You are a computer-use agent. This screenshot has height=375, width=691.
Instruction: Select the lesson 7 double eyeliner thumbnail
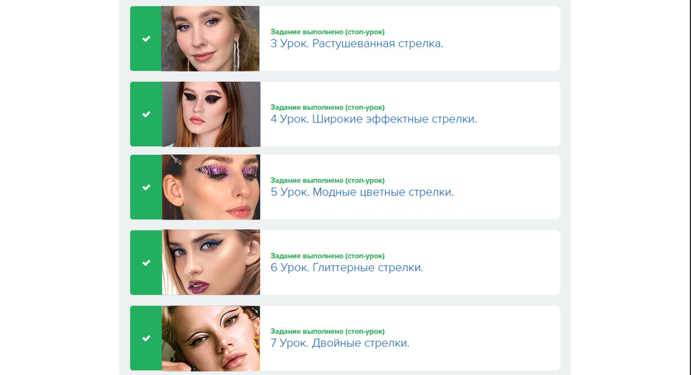pos(211,338)
